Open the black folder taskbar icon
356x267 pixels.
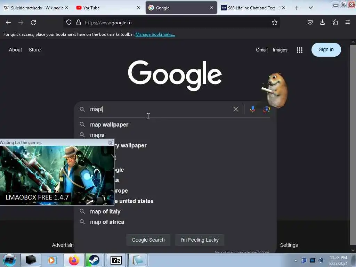pyautogui.click(x=31, y=260)
